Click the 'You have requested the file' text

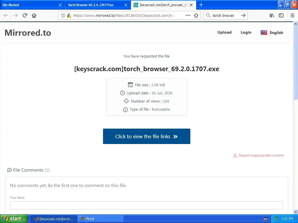146,56
